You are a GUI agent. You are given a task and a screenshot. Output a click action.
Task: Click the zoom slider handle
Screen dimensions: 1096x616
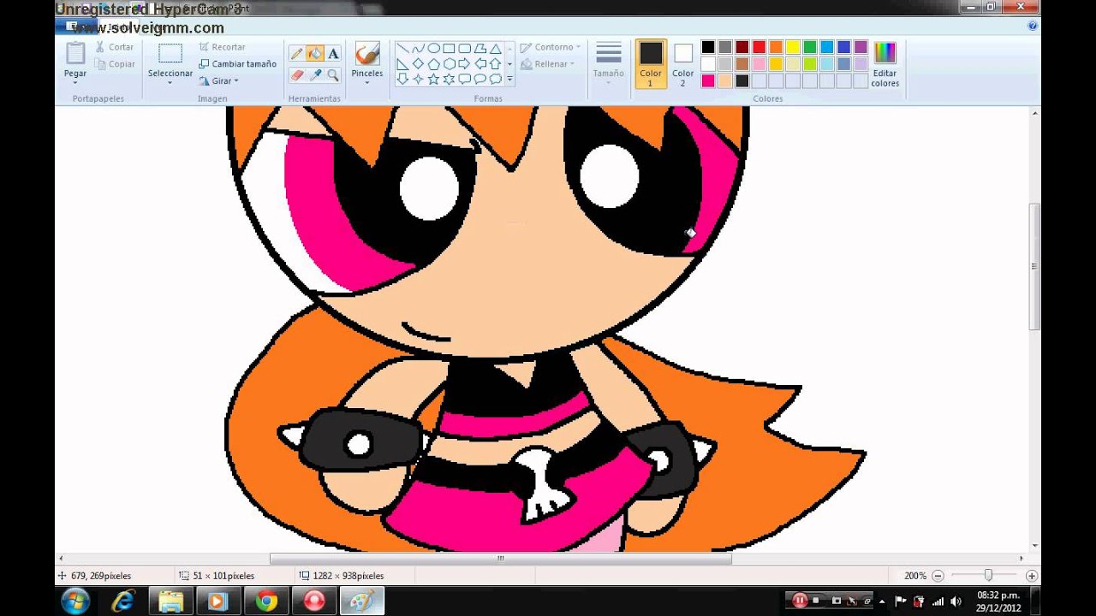(x=987, y=576)
